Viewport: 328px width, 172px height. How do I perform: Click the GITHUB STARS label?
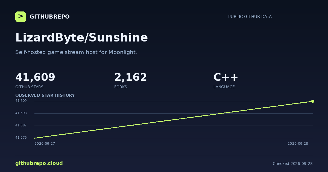click(29, 87)
